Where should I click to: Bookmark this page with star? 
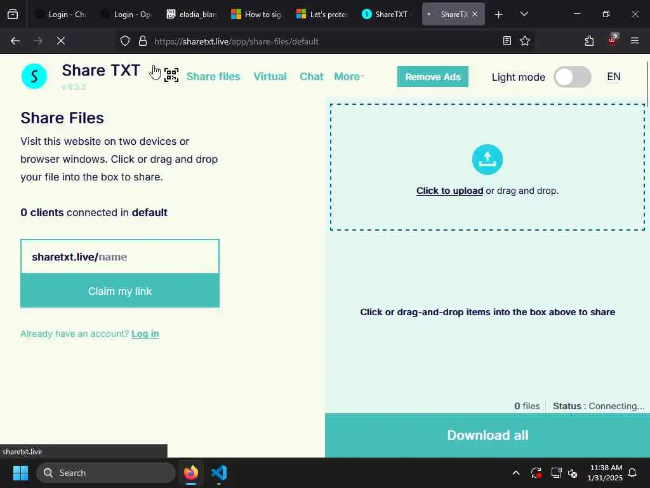(525, 41)
